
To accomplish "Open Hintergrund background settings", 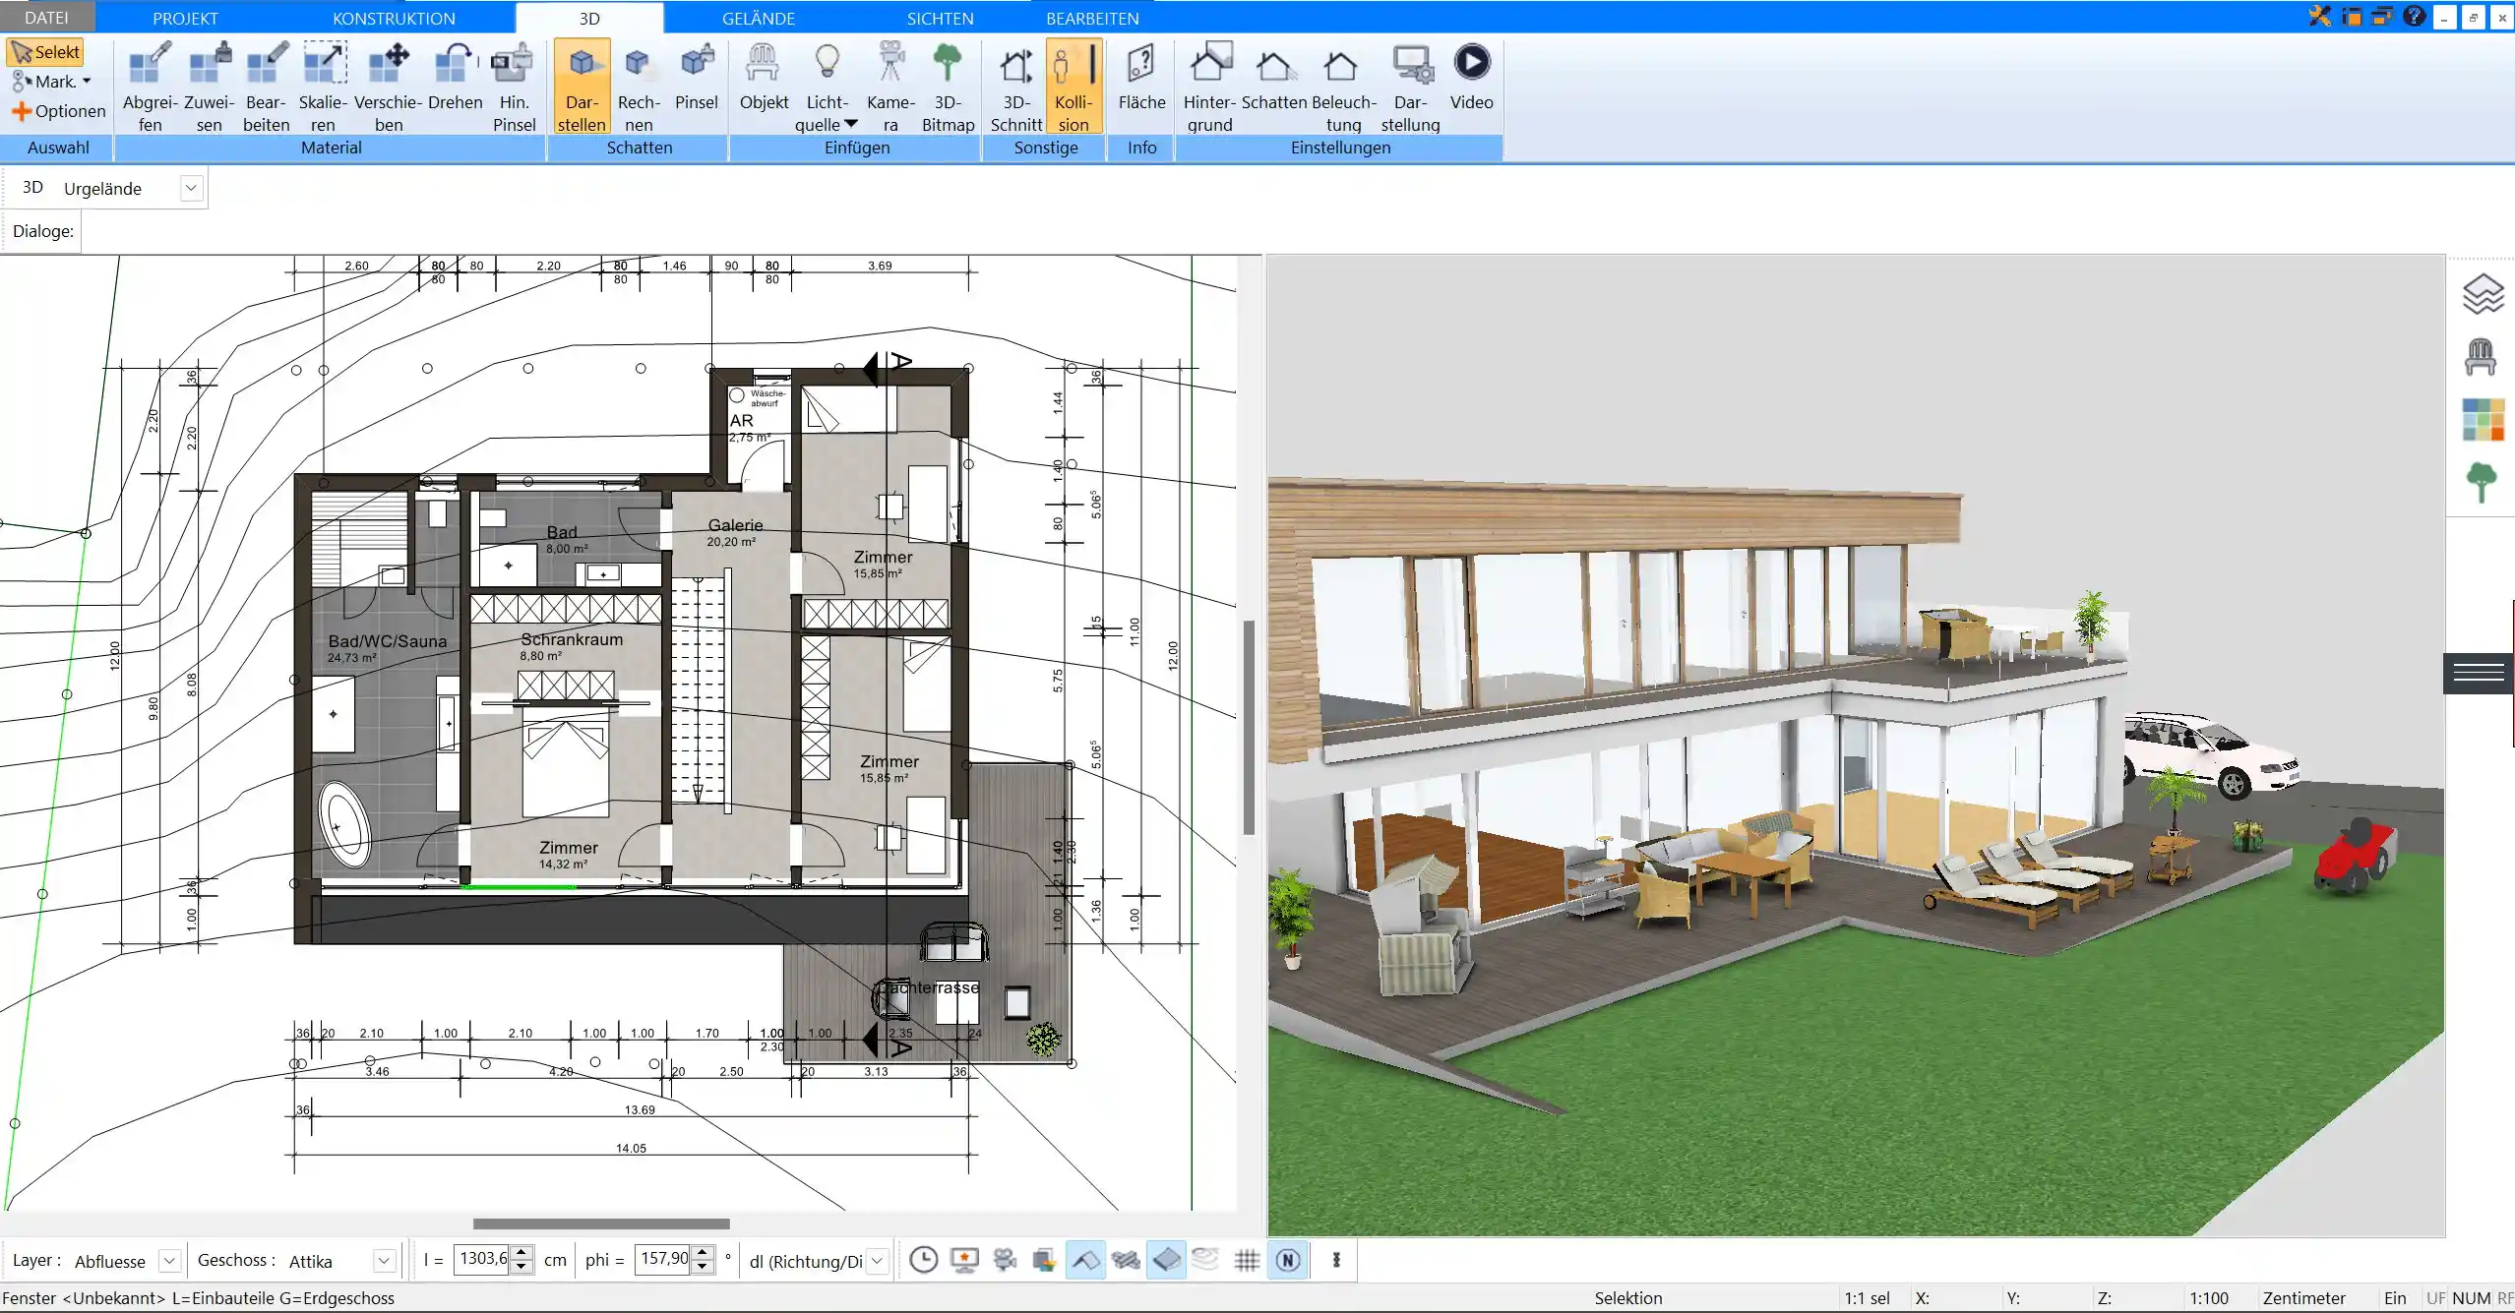I will point(1209,86).
